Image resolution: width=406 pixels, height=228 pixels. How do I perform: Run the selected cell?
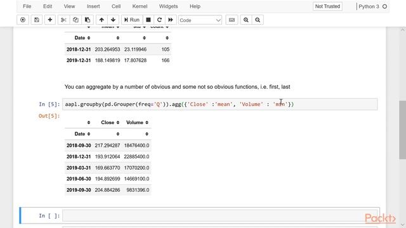coord(132,20)
